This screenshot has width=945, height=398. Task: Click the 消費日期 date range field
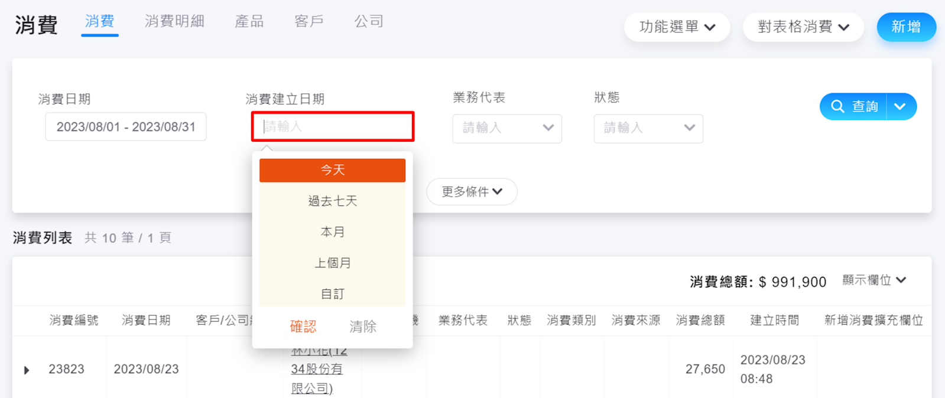point(126,127)
